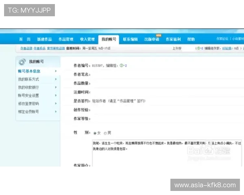Click the 作家论坛 link at top right
Image resolution: width=244 pixels, height=195 pixels.
pyautogui.click(x=222, y=39)
